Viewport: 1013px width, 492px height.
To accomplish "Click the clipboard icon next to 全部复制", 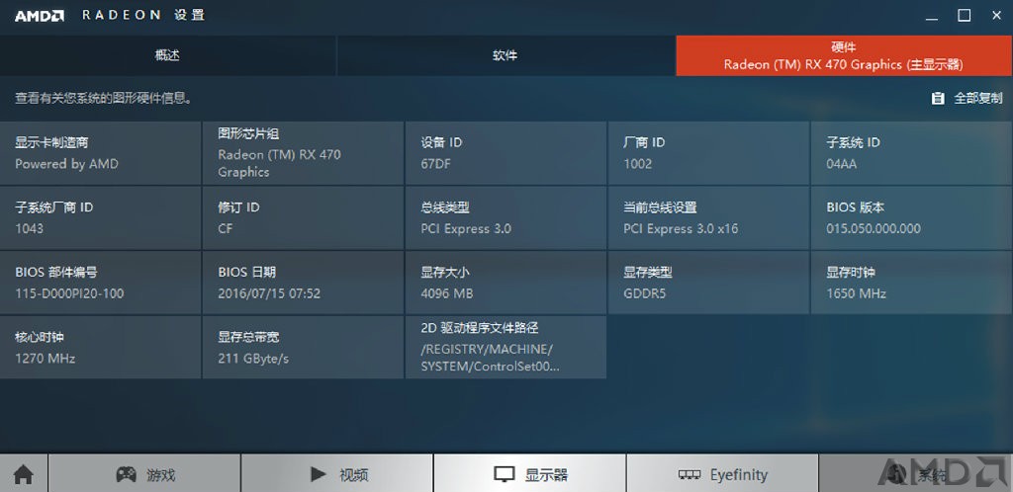I will [x=938, y=99].
